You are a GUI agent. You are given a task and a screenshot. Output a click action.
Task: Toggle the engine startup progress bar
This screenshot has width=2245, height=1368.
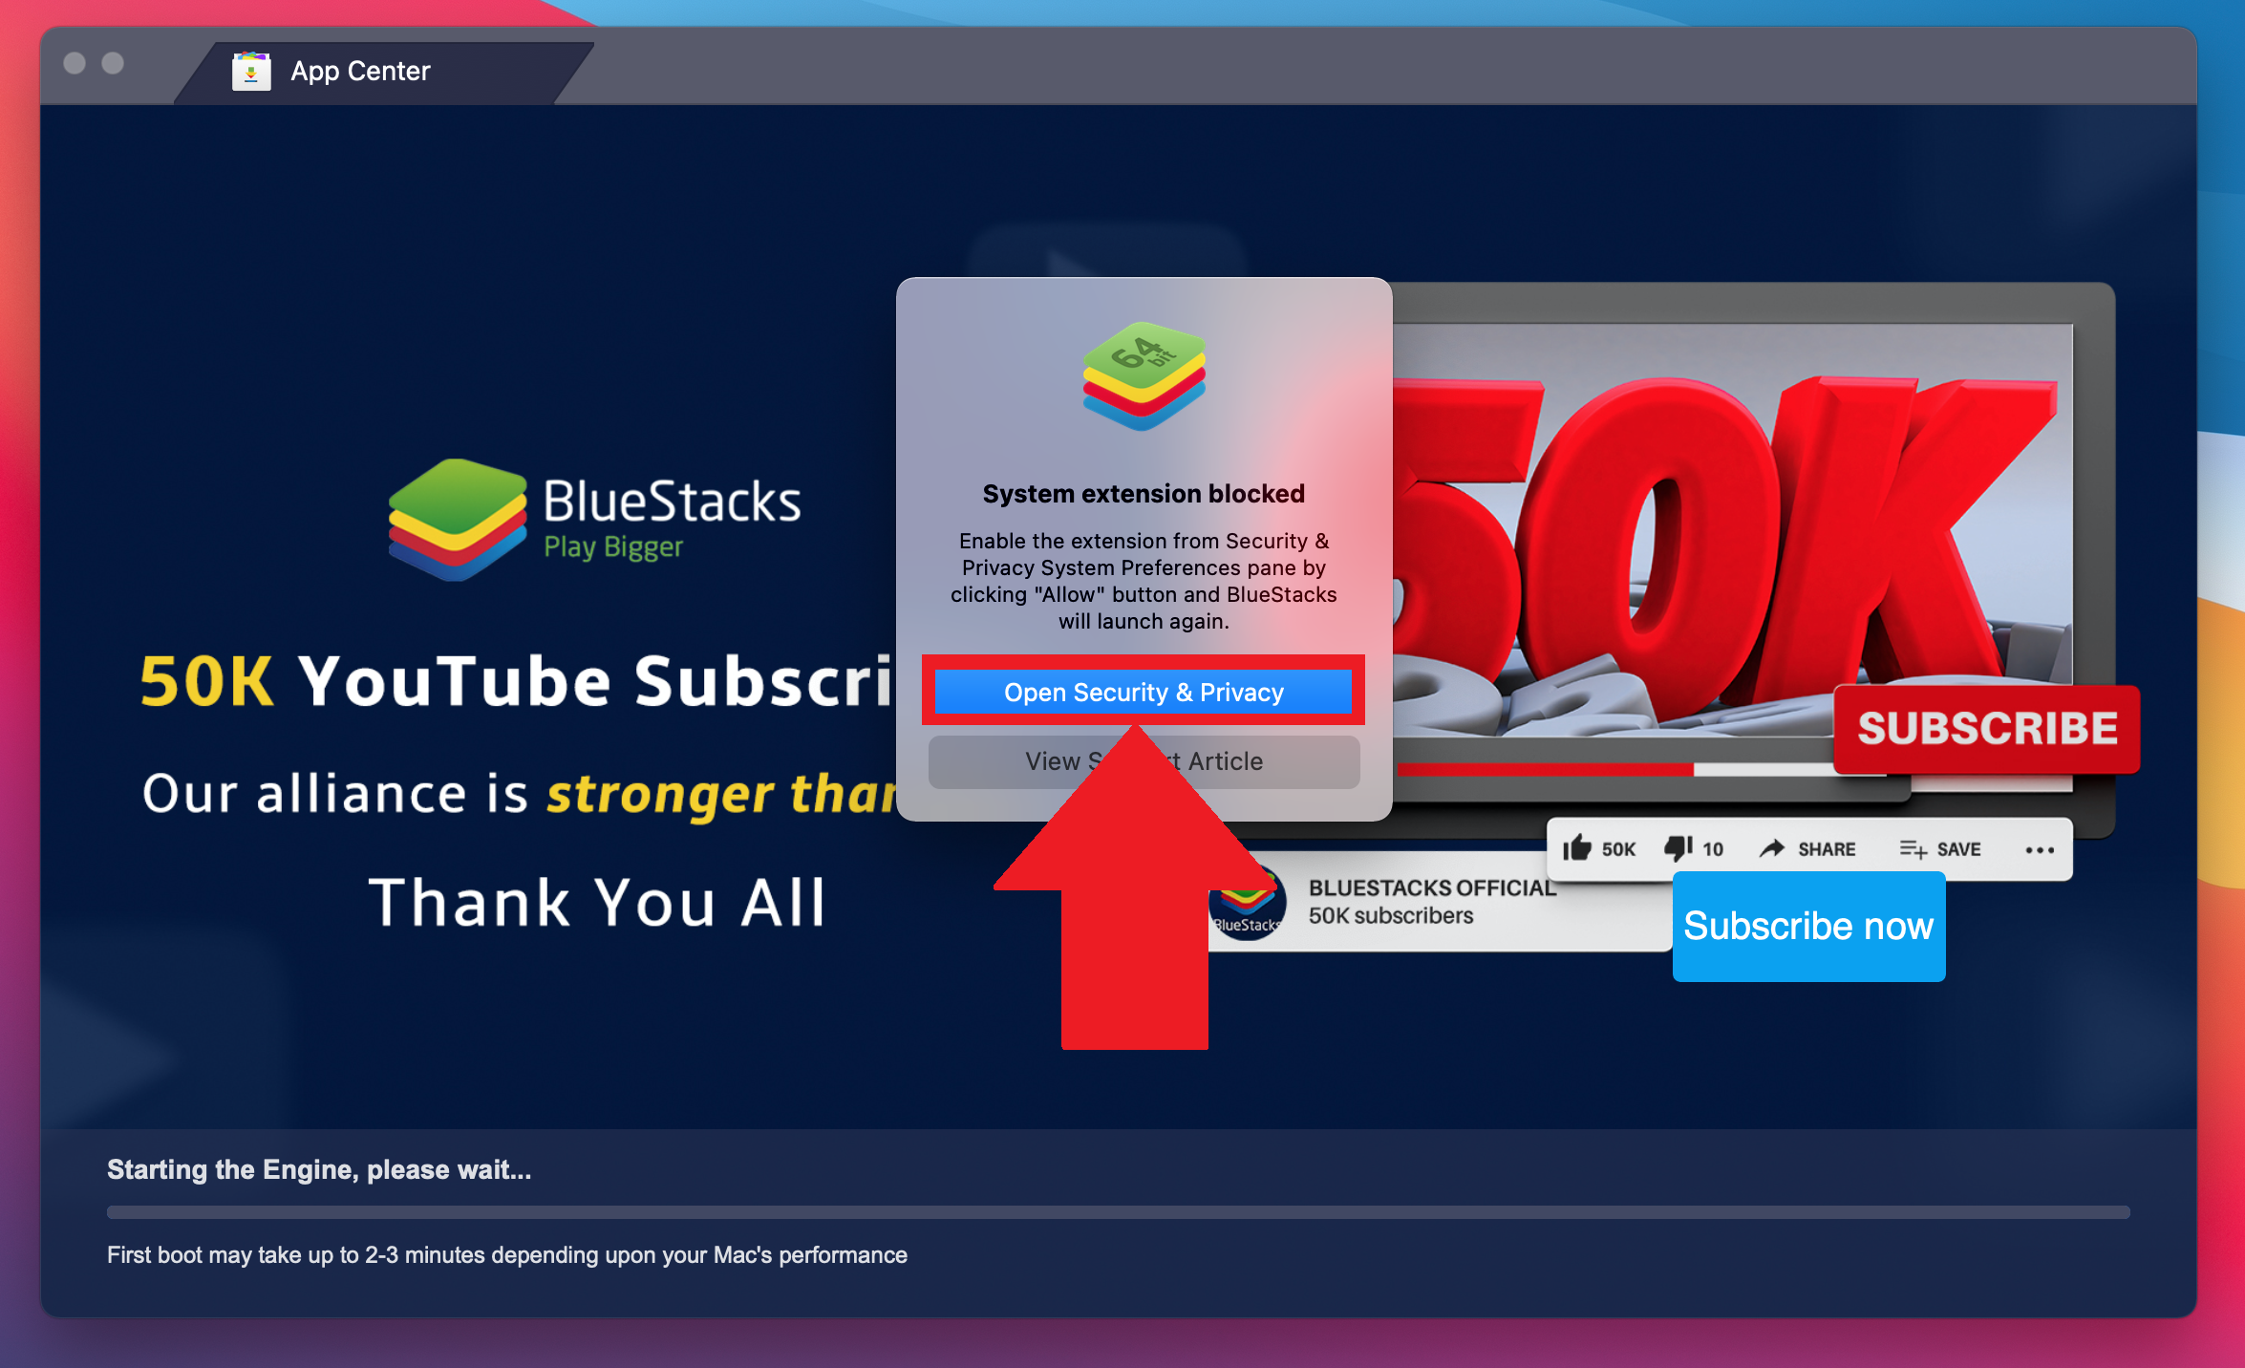pyautogui.click(x=1122, y=1214)
